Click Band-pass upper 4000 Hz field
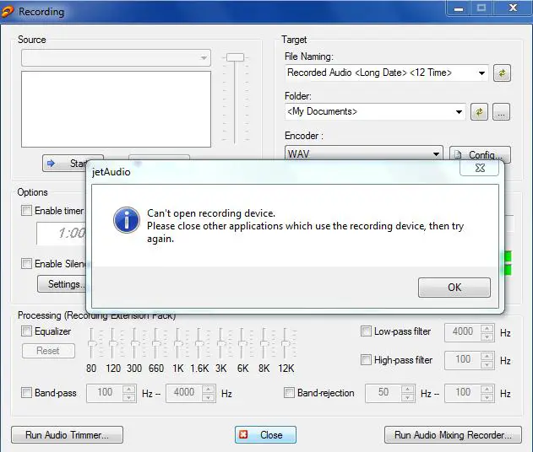 tap(184, 393)
